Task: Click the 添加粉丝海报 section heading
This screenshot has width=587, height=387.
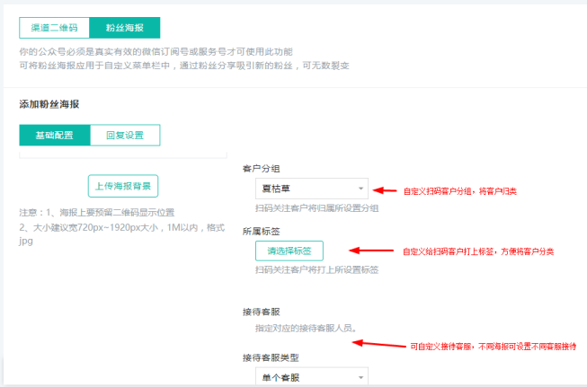Action: click(49, 104)
